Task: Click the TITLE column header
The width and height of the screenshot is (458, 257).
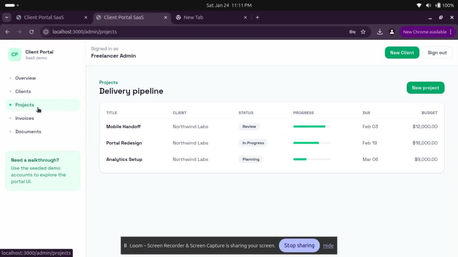Action: click(112, 113)
